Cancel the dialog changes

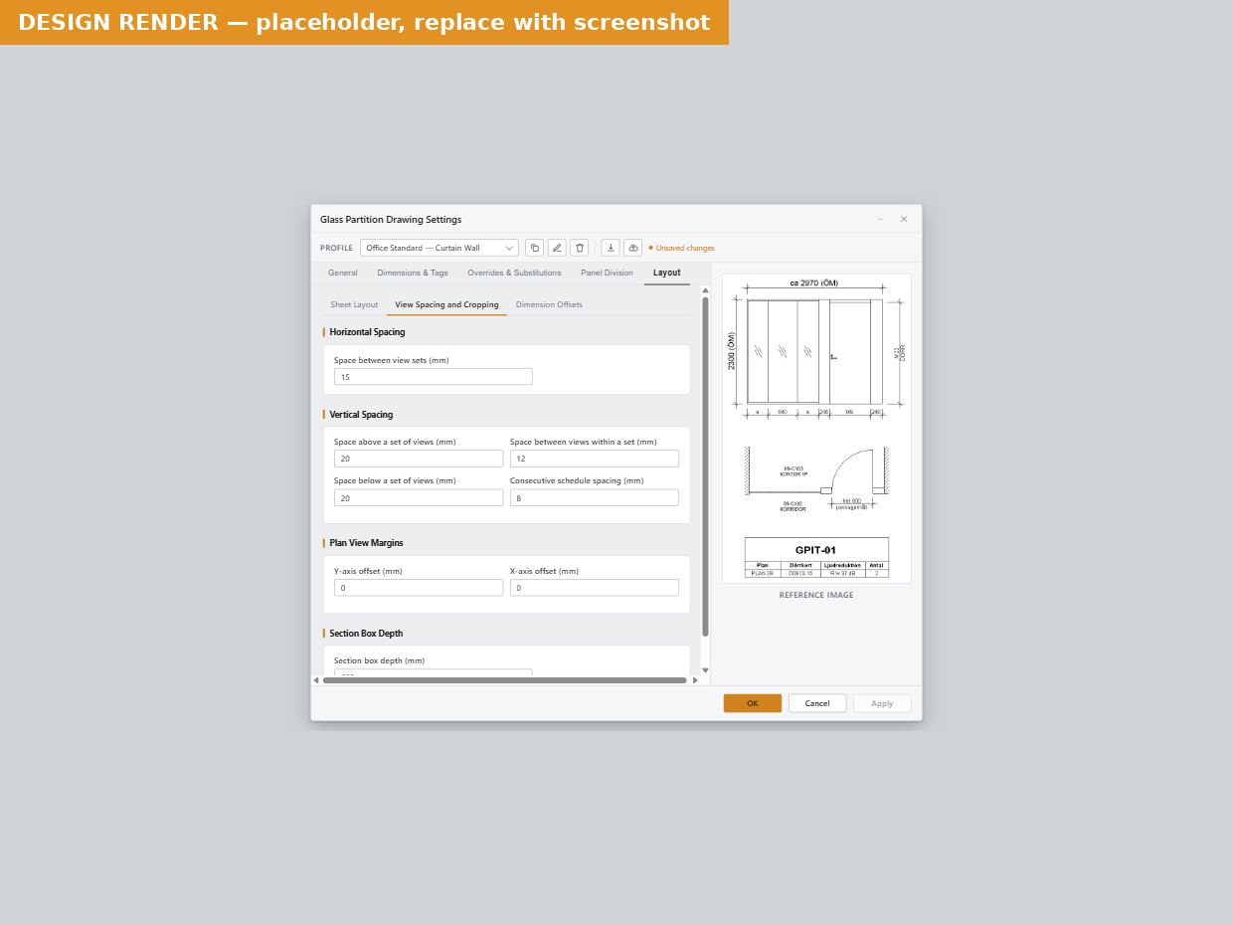point(817,703)
